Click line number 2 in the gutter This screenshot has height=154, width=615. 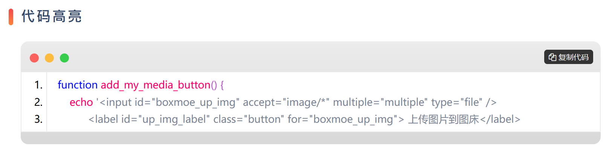pyautogui.click(x=38, y=102)
